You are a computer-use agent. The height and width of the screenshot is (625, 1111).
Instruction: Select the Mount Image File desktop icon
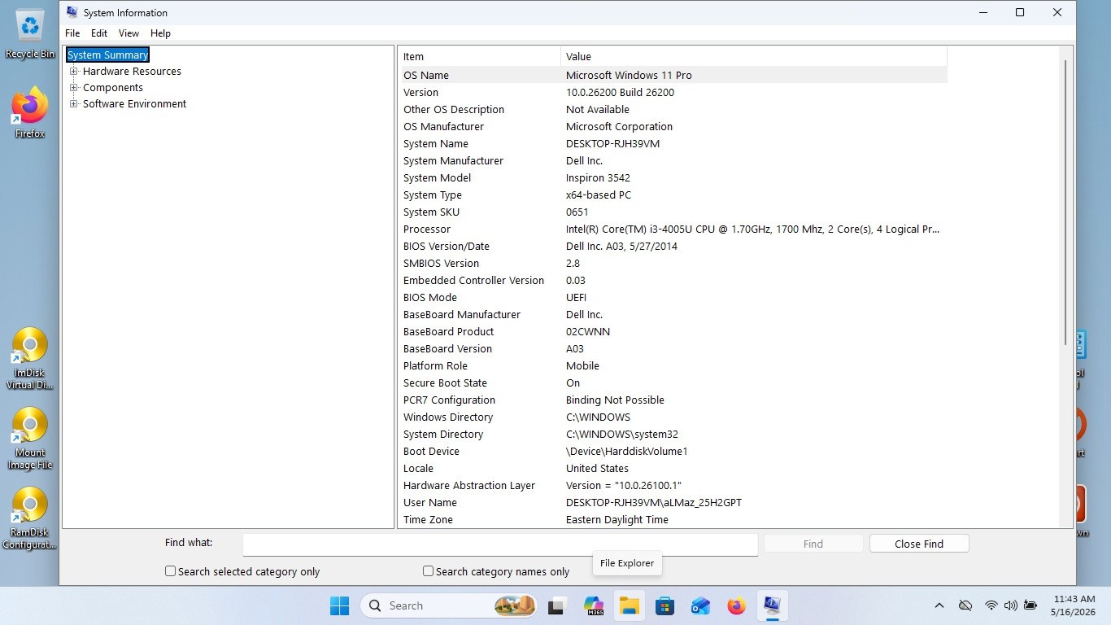tap(30, 439)
